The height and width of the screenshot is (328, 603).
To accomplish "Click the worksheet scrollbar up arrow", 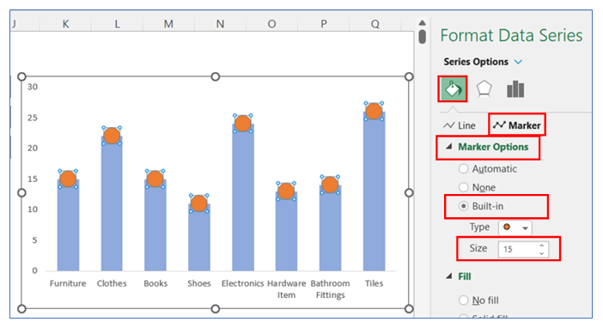I will [422, 22].
